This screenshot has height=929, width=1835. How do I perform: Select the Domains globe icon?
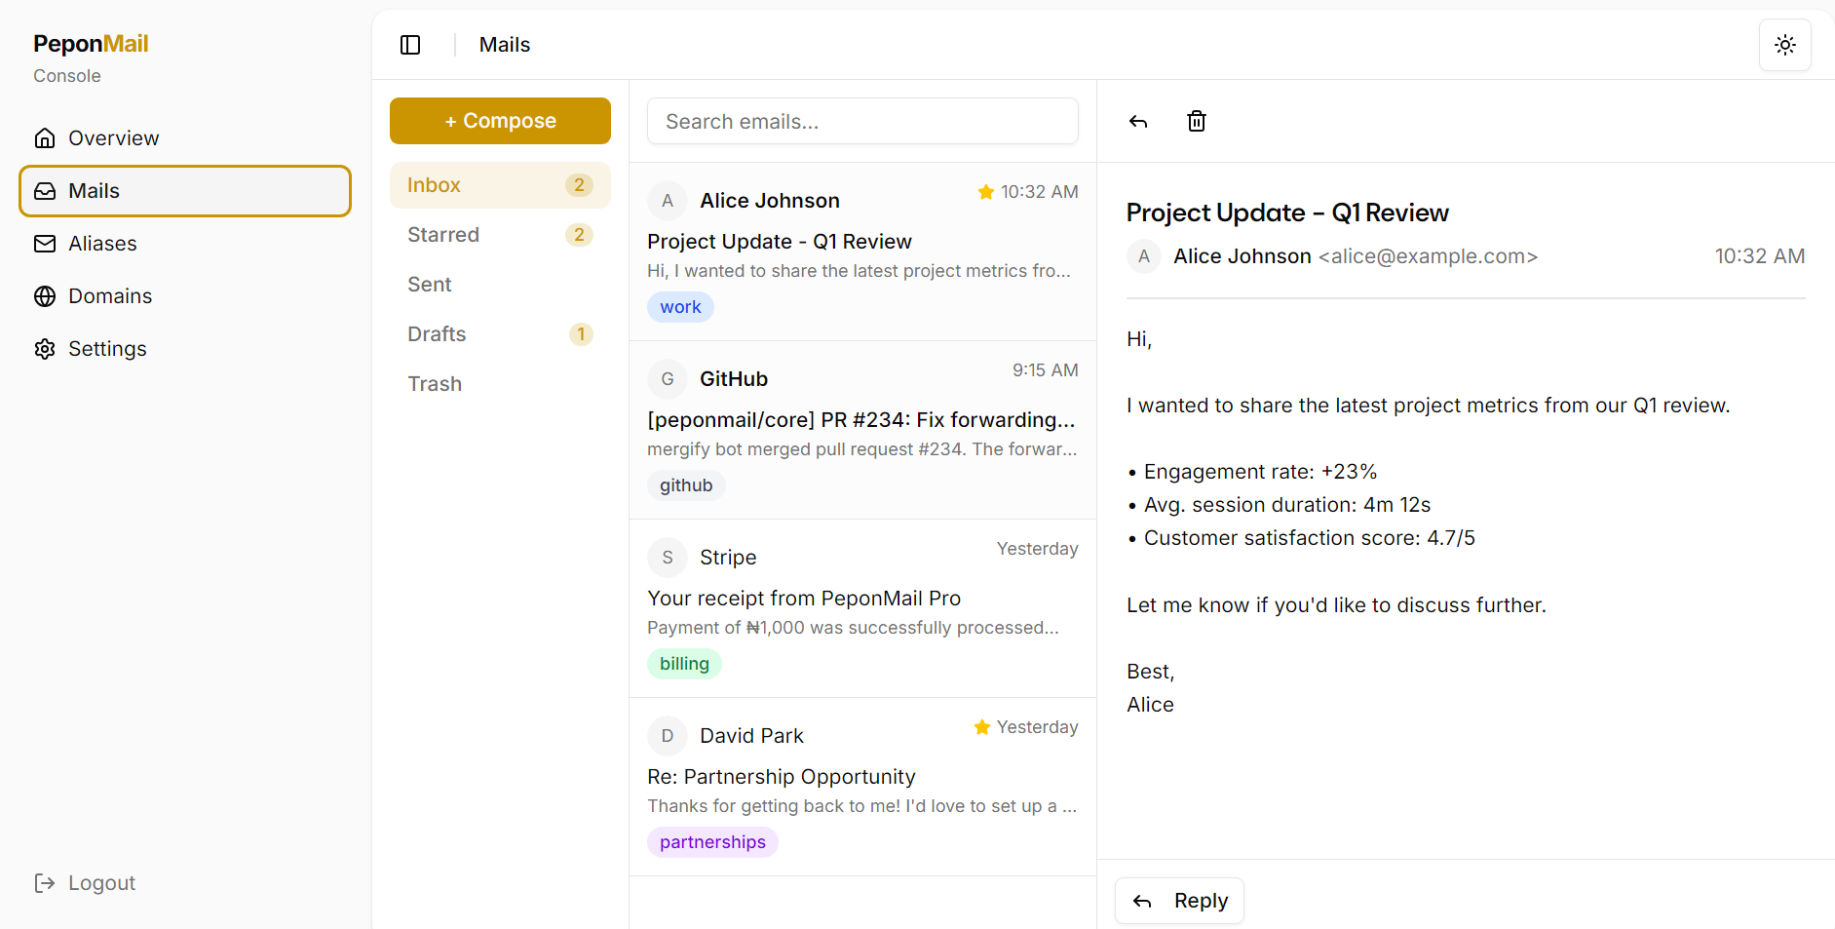tap(45, 295)
